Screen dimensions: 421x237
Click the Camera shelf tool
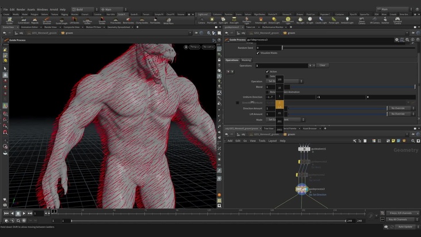click(201, 21)
